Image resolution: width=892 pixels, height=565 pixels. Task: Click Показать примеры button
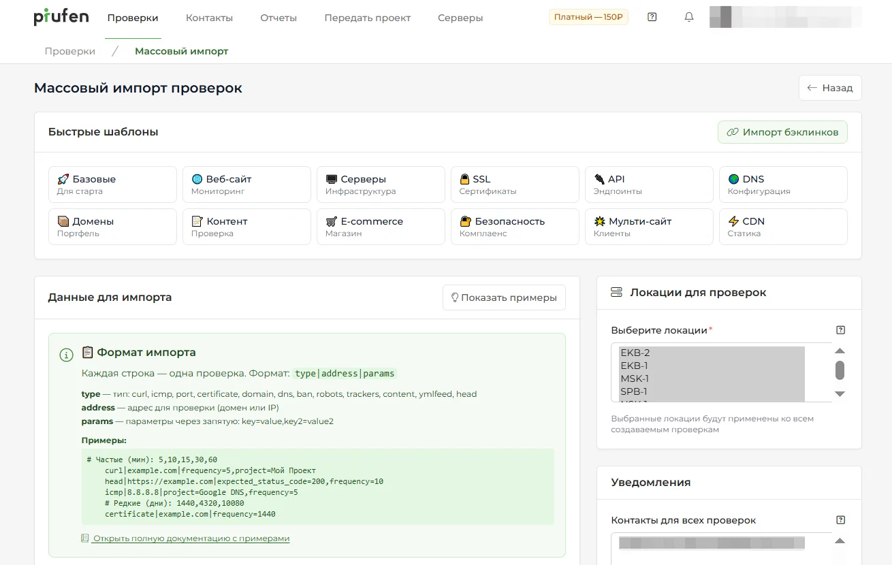tap(504, 297)
